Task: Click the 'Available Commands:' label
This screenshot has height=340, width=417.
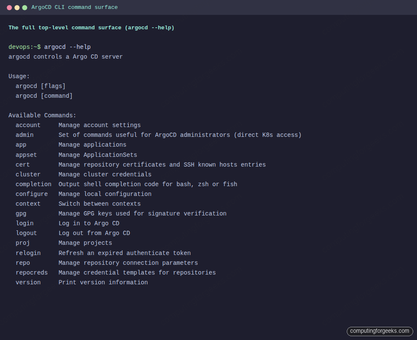Action: coord(42,116)
